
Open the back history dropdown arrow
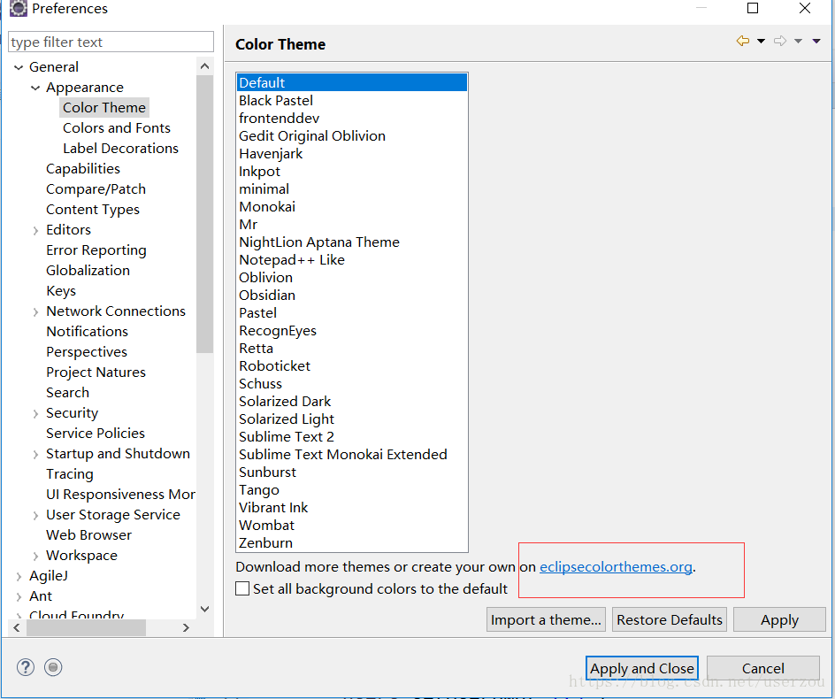click(761, 41)
